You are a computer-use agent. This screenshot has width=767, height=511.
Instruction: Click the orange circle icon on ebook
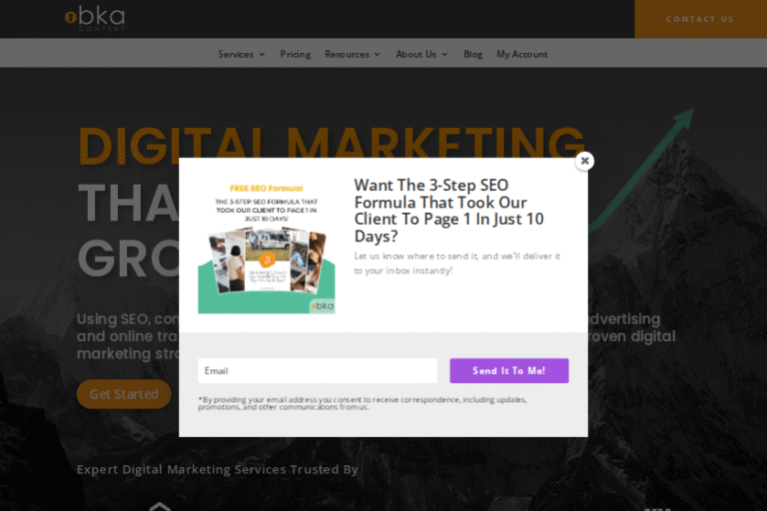[x=267, y=259]
